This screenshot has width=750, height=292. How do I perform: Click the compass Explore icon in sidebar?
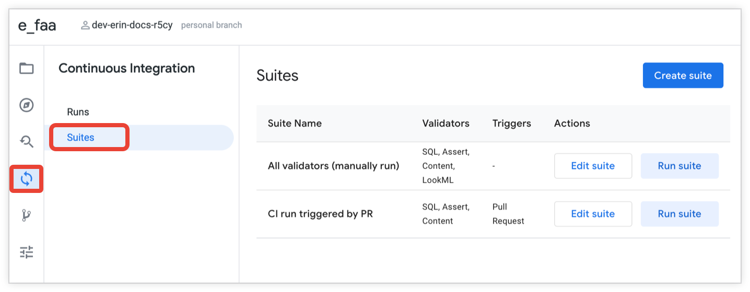point(27,105)
